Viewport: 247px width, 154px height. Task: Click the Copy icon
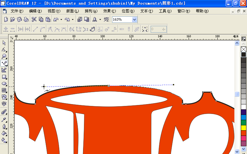click(41, 19)
